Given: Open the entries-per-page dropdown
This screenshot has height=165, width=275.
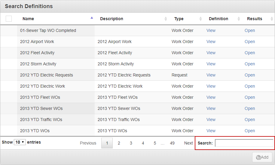Looking at the screenshot, I should (20, 142).
